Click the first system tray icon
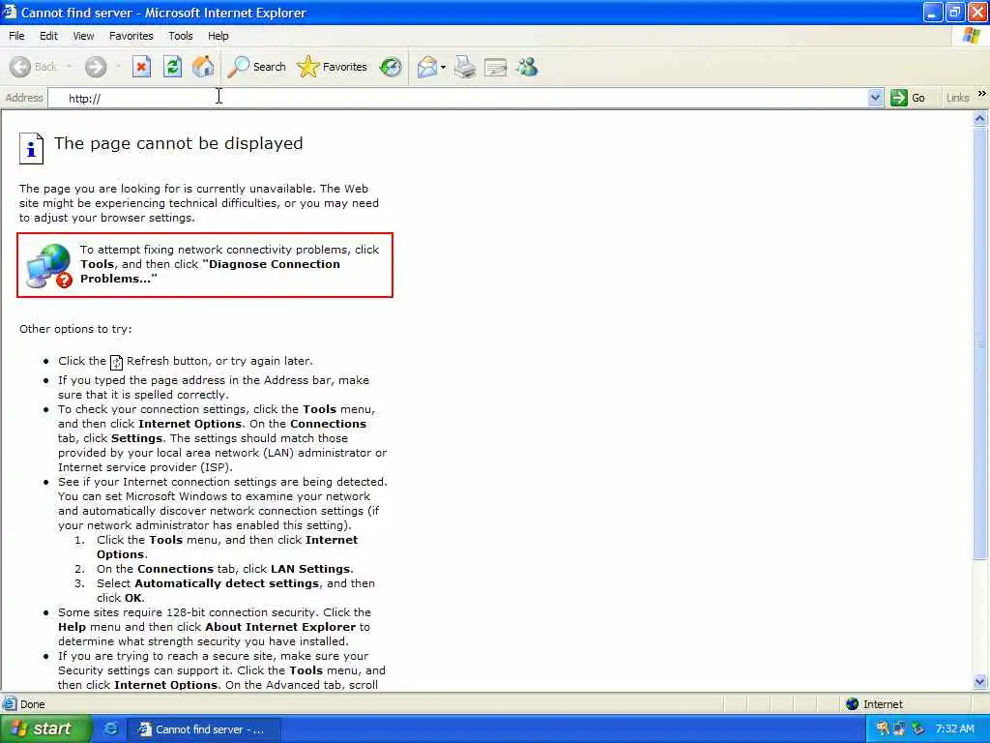 [882, 729]
